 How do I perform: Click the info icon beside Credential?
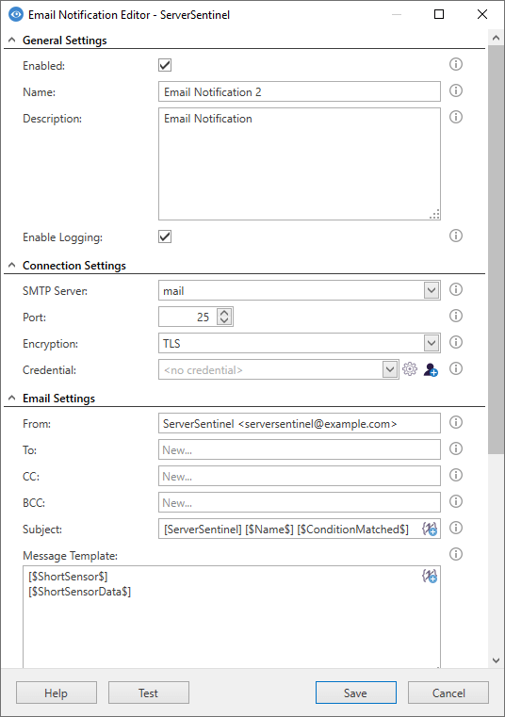pyautogui.click(x=456, y=369)
